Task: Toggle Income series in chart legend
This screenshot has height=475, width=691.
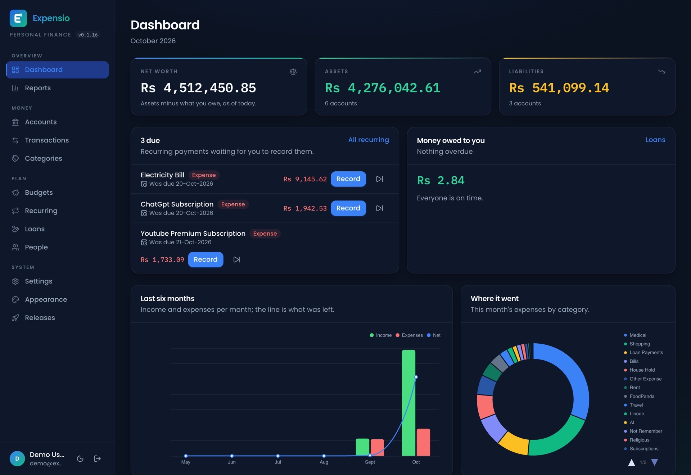Action: click(x=381, y=335)
